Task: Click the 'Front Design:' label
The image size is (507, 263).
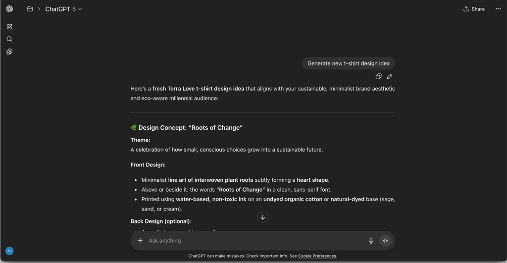Action: tap(148, 165)
